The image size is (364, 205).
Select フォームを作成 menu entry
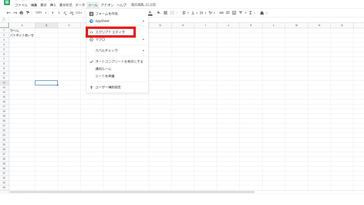coord(106,14)
